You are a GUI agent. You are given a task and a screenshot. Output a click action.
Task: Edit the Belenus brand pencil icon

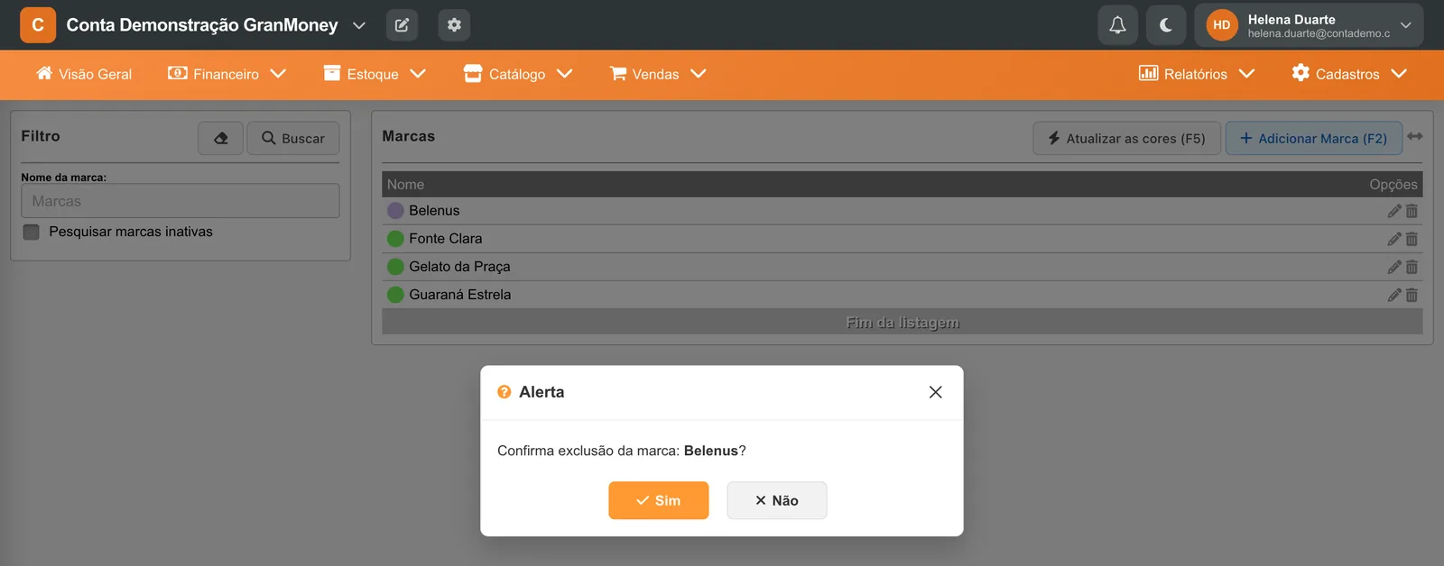tap(1394, 211)
